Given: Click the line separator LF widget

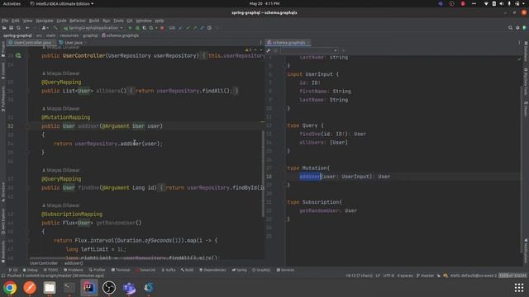Looking at the screenshot, I should coord(378,276).
